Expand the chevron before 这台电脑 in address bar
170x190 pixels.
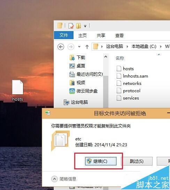point(102,46)
